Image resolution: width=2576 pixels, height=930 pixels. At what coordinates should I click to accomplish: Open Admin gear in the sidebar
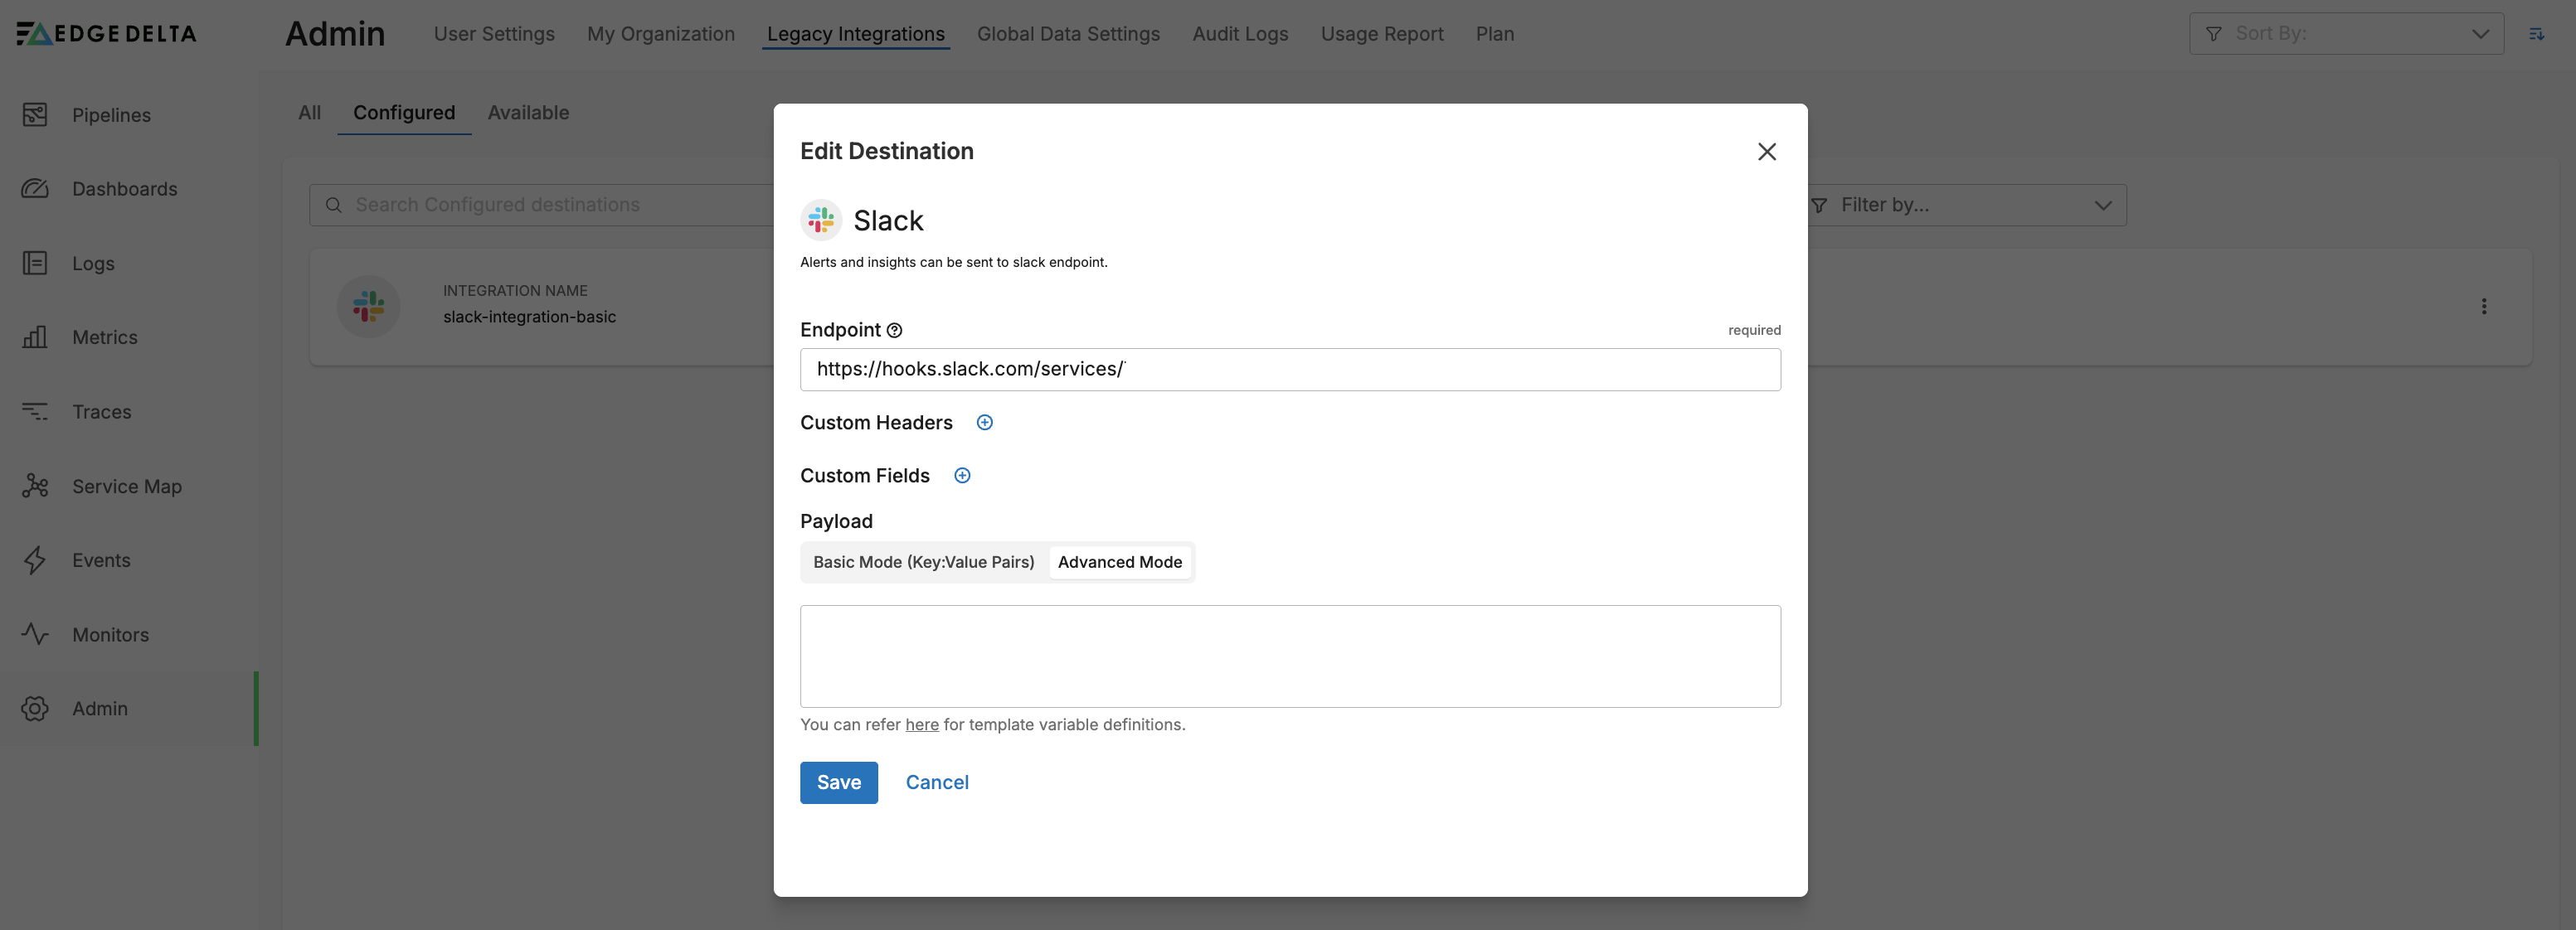pos(35,708)
